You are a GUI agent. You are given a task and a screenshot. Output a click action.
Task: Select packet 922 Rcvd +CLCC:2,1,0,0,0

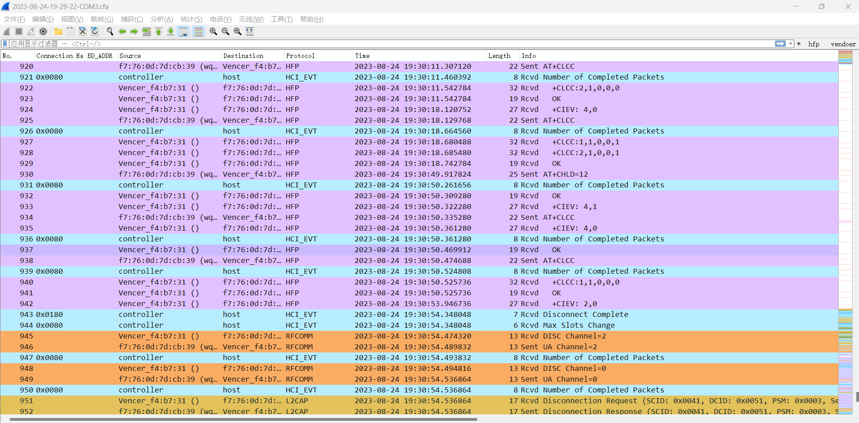pyautogui.click(x=419, y=88)
